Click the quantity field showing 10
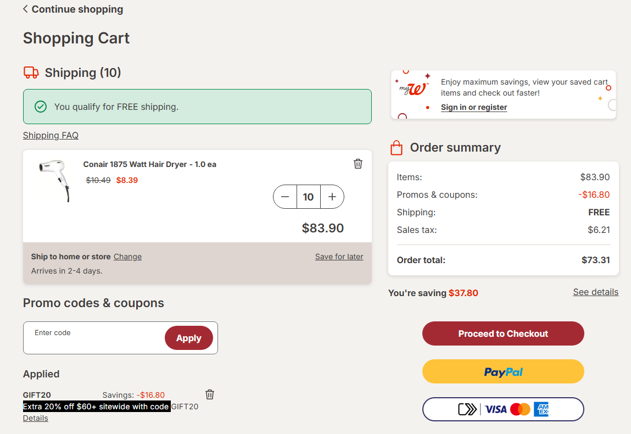The height and width of the screenshot is (434, 631). coord(308,197)
